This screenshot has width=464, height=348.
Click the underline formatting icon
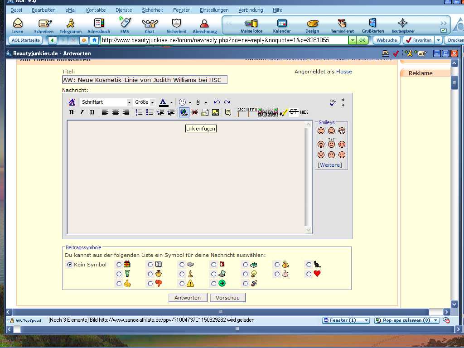92,112
